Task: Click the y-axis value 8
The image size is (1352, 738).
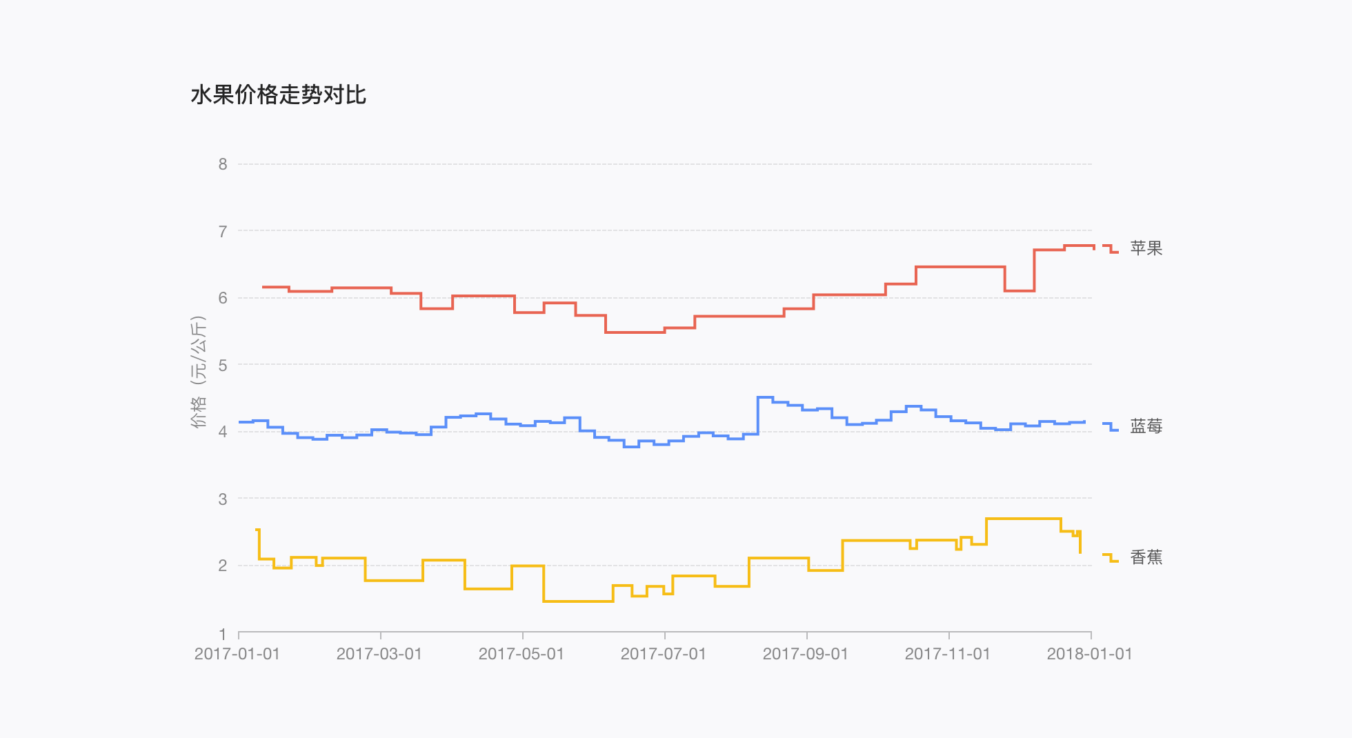Action: (223, 164)
